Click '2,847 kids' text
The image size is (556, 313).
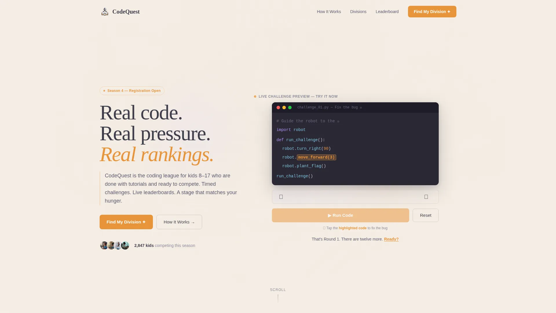click(144, 245)
